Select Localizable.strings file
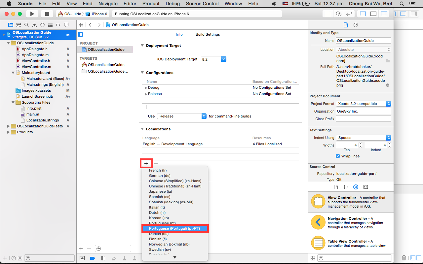 [43, 120]
